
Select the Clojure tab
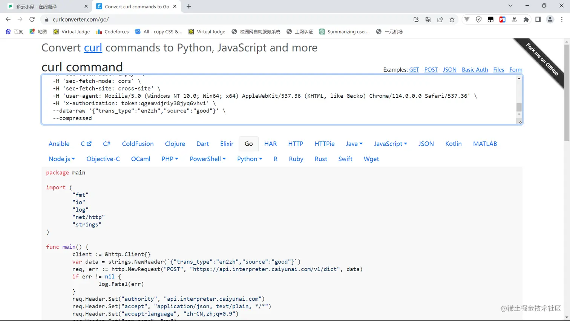point(175,144)
